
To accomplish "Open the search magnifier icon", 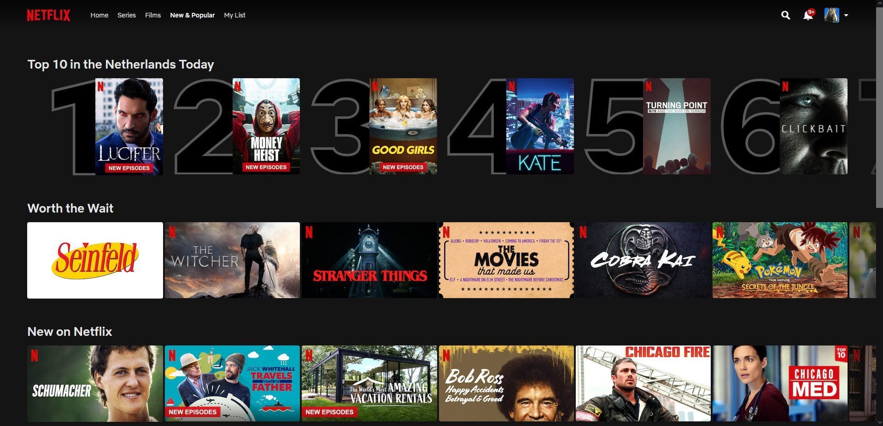I will (x=786, y=15).
